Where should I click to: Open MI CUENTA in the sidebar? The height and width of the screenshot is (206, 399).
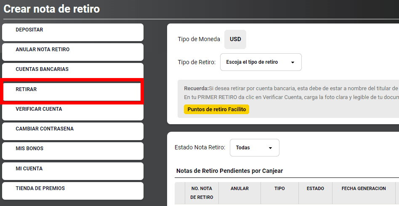coord(73,171)
